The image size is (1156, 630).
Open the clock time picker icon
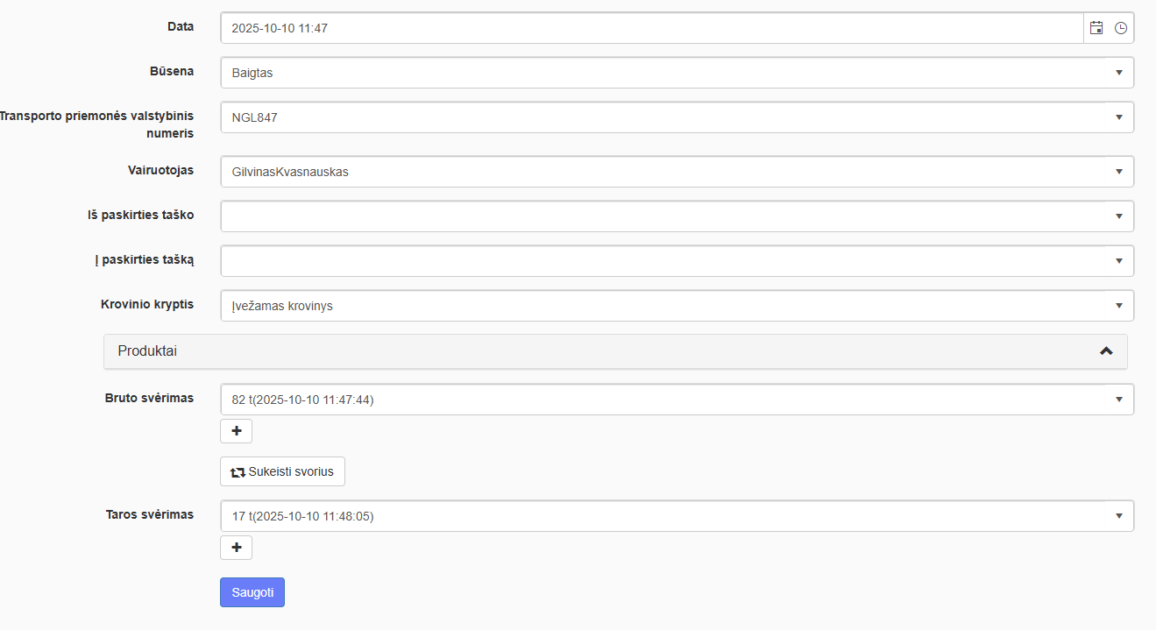pos(1121,28)
